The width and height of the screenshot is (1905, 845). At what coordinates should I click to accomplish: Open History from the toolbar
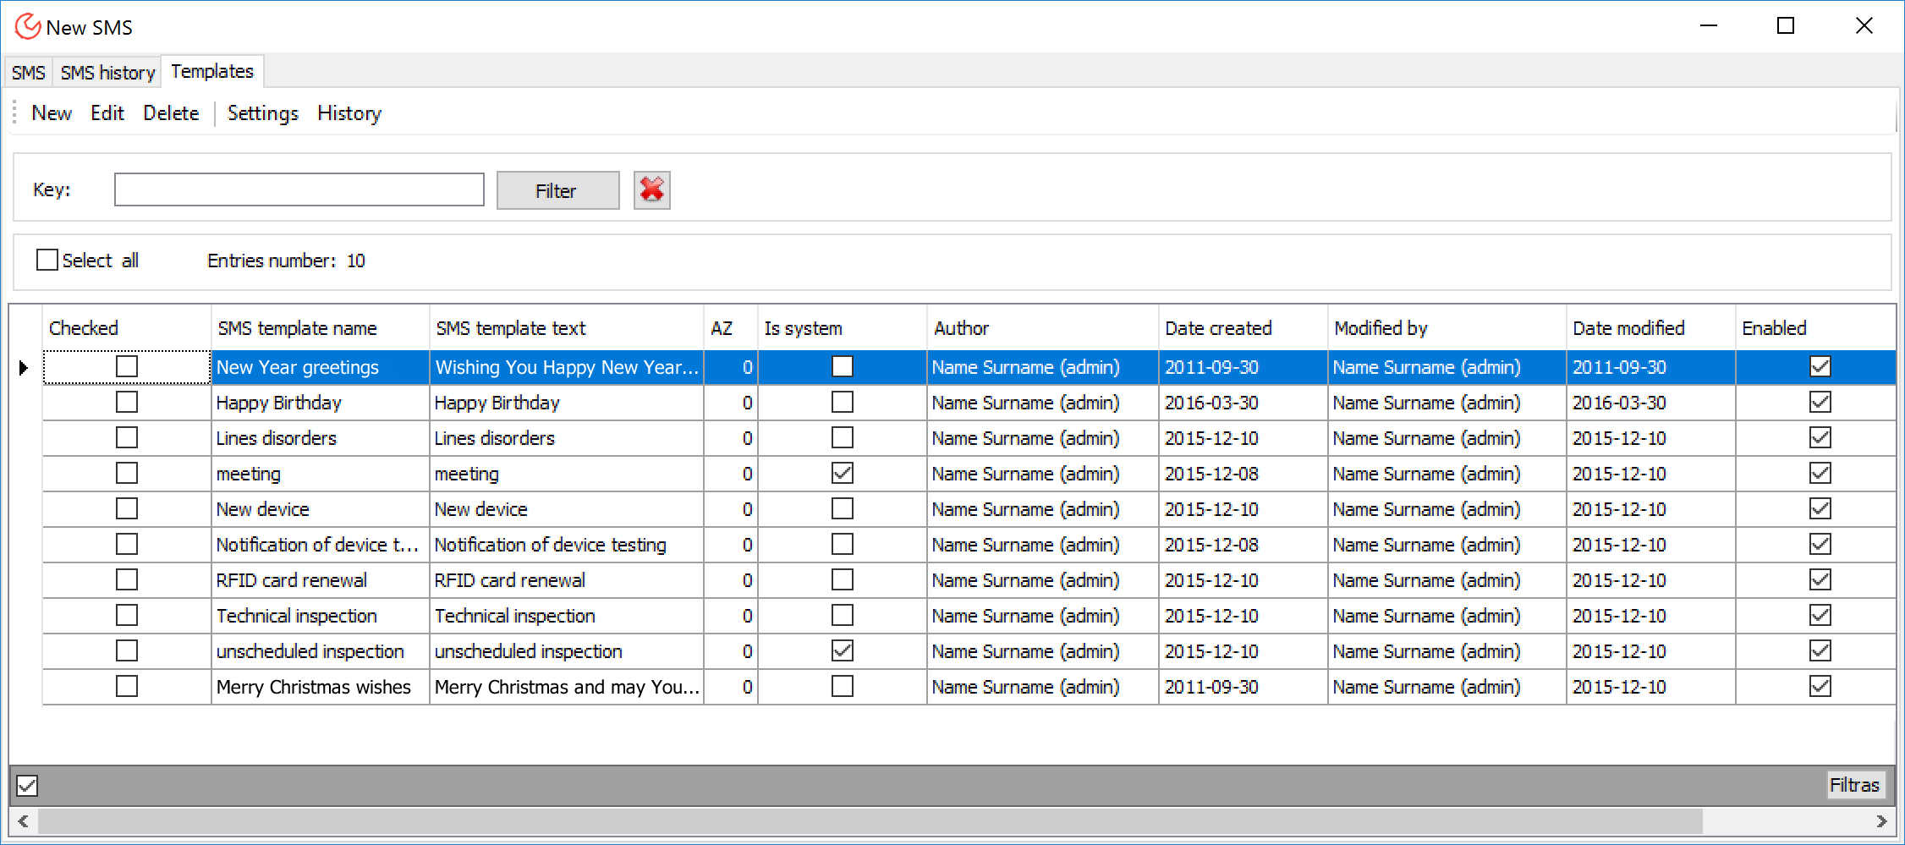349,113
